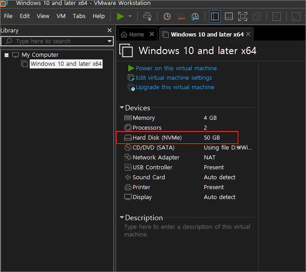The height and width of the screenshot is (272, 306).
Task: Click the Memory chip icon
Action: (128, 118)
